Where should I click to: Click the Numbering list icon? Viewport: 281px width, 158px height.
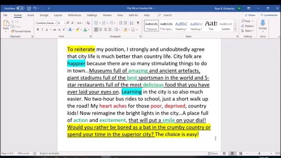104,23
